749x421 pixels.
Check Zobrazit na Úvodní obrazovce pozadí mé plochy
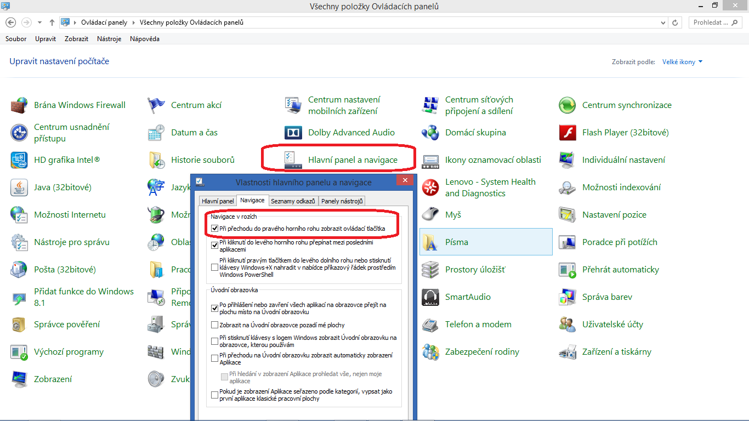[214, 325]
